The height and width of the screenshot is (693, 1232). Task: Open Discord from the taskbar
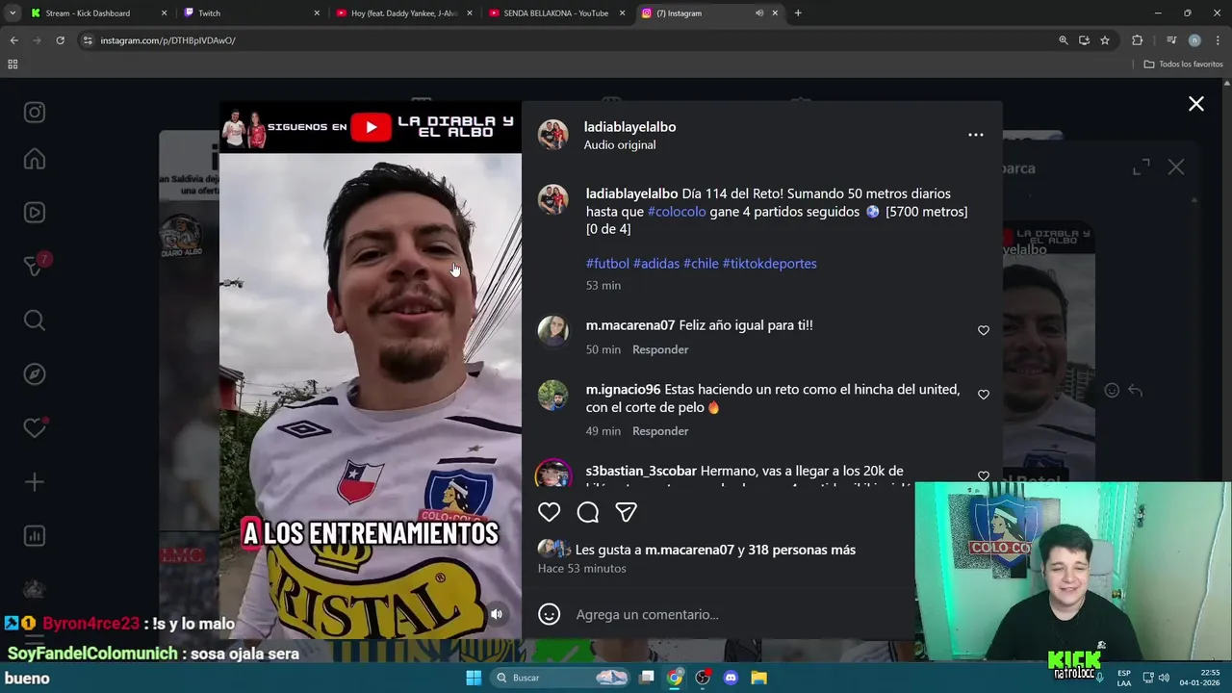click(731, 678)
